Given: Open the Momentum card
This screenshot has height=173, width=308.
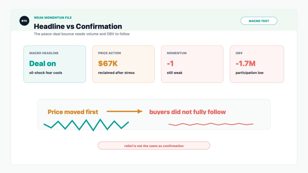Looking at the screenshot, I should click(192, 64).
